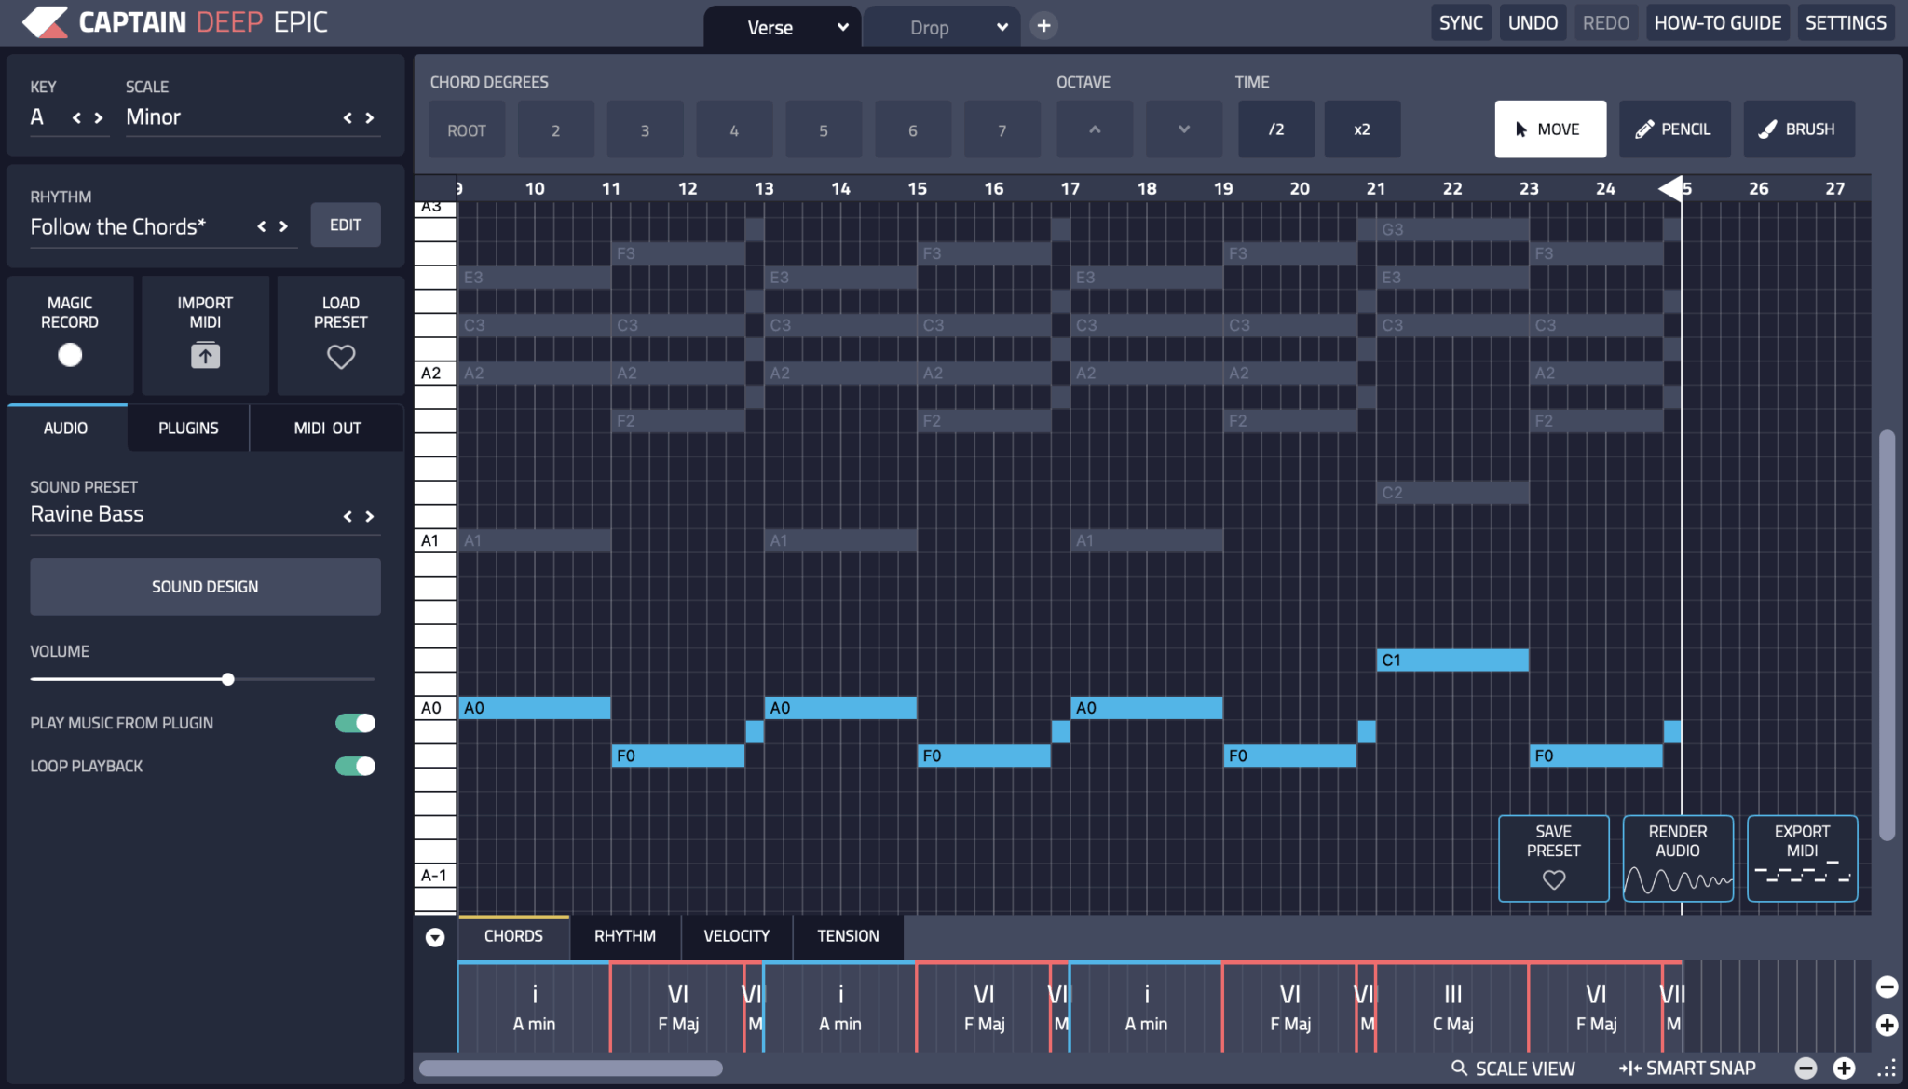Halve note time with /2 button
The height and width of the screenshot is (1089, 1908).
1276,129
